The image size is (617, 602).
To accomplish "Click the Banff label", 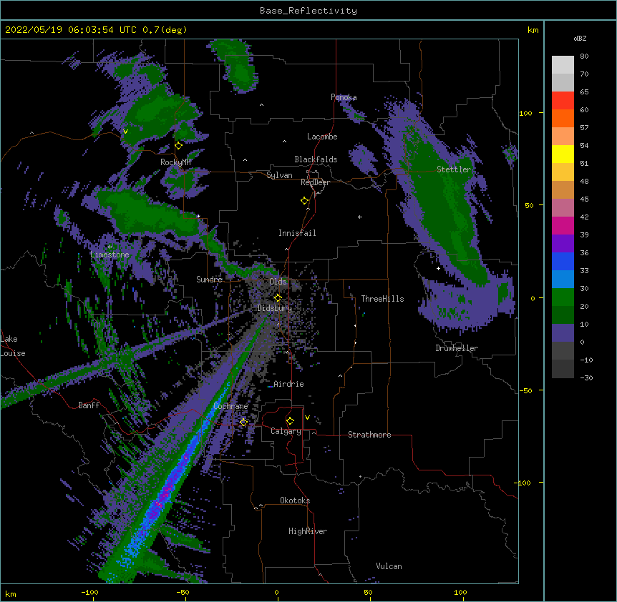I will (x=89, y=405).
